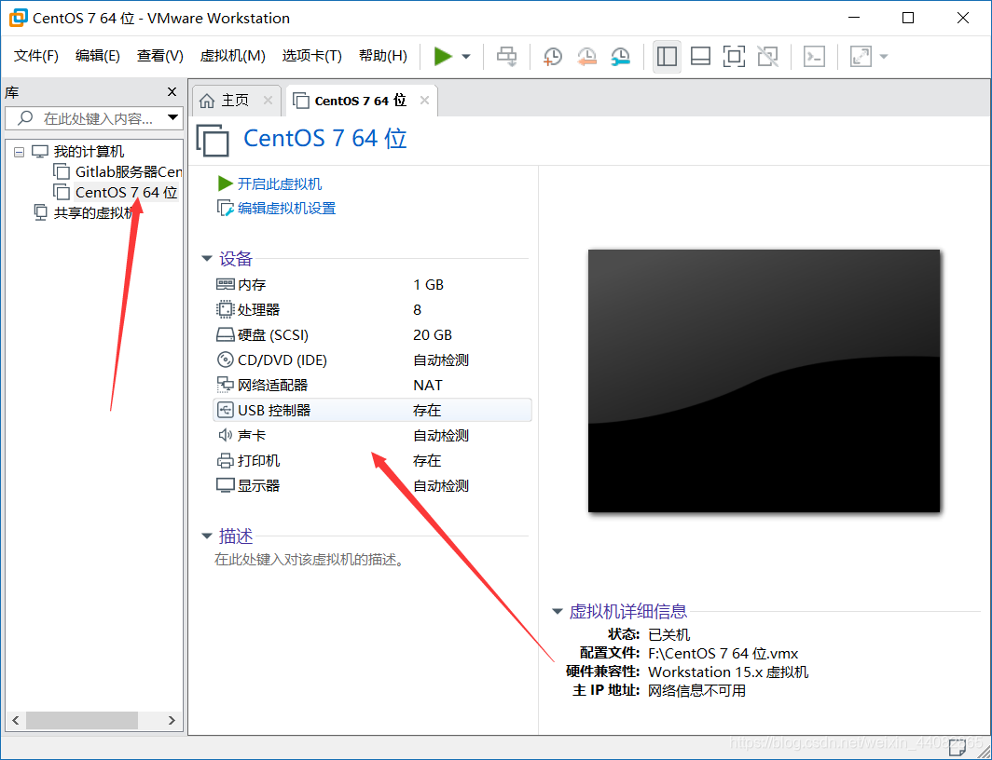Open the console view icon
The height and width of the screenshot is (760, 992).
coord(814,56)
